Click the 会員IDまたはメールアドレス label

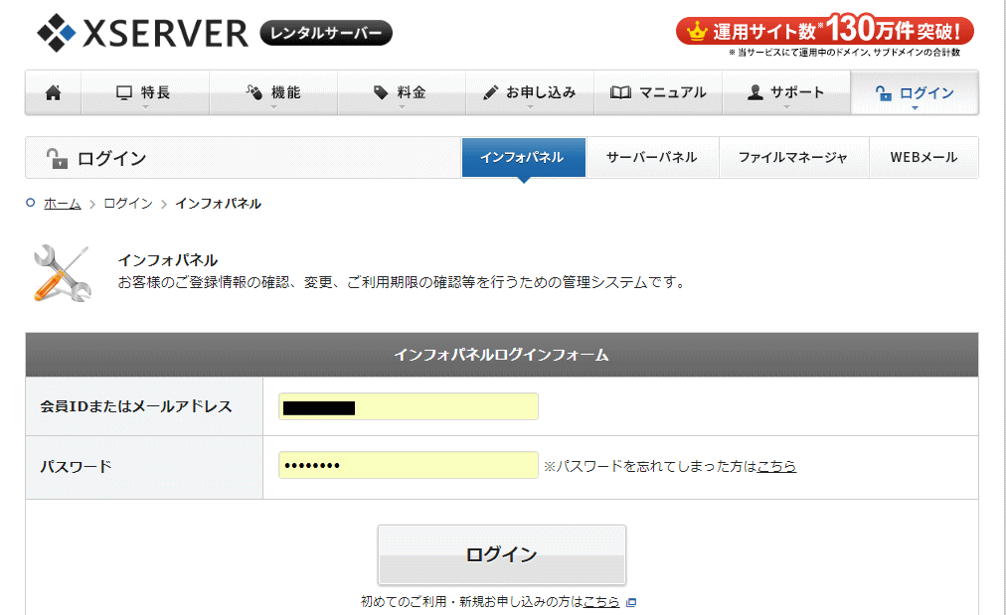(x=136, y=406)
